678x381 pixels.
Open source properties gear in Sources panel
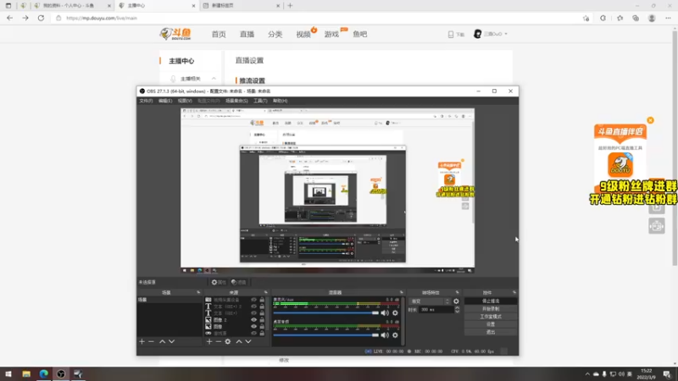228,341
